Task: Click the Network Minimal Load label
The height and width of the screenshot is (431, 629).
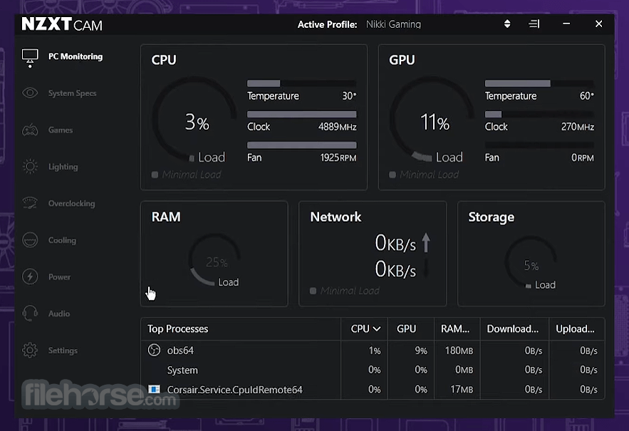Action: (350, 291)
